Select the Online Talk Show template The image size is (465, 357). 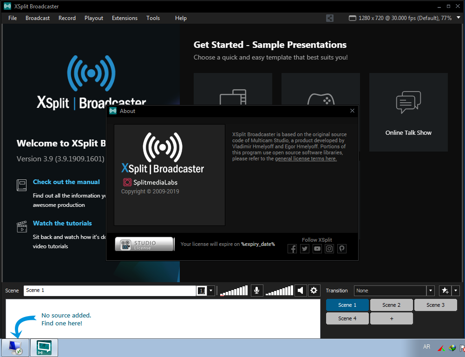(x=408, y=112)
